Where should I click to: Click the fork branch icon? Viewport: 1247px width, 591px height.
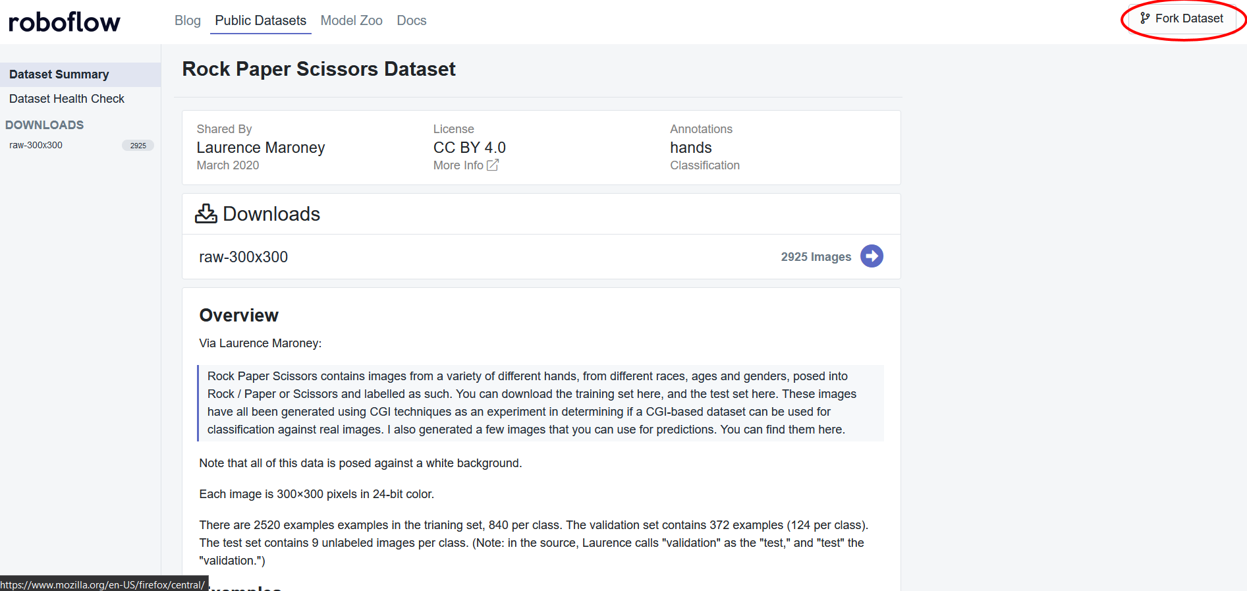click(x=1145, y=18)
